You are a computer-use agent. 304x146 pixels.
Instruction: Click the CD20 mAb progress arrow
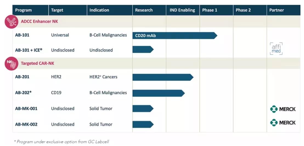click(x=174, y=35)
